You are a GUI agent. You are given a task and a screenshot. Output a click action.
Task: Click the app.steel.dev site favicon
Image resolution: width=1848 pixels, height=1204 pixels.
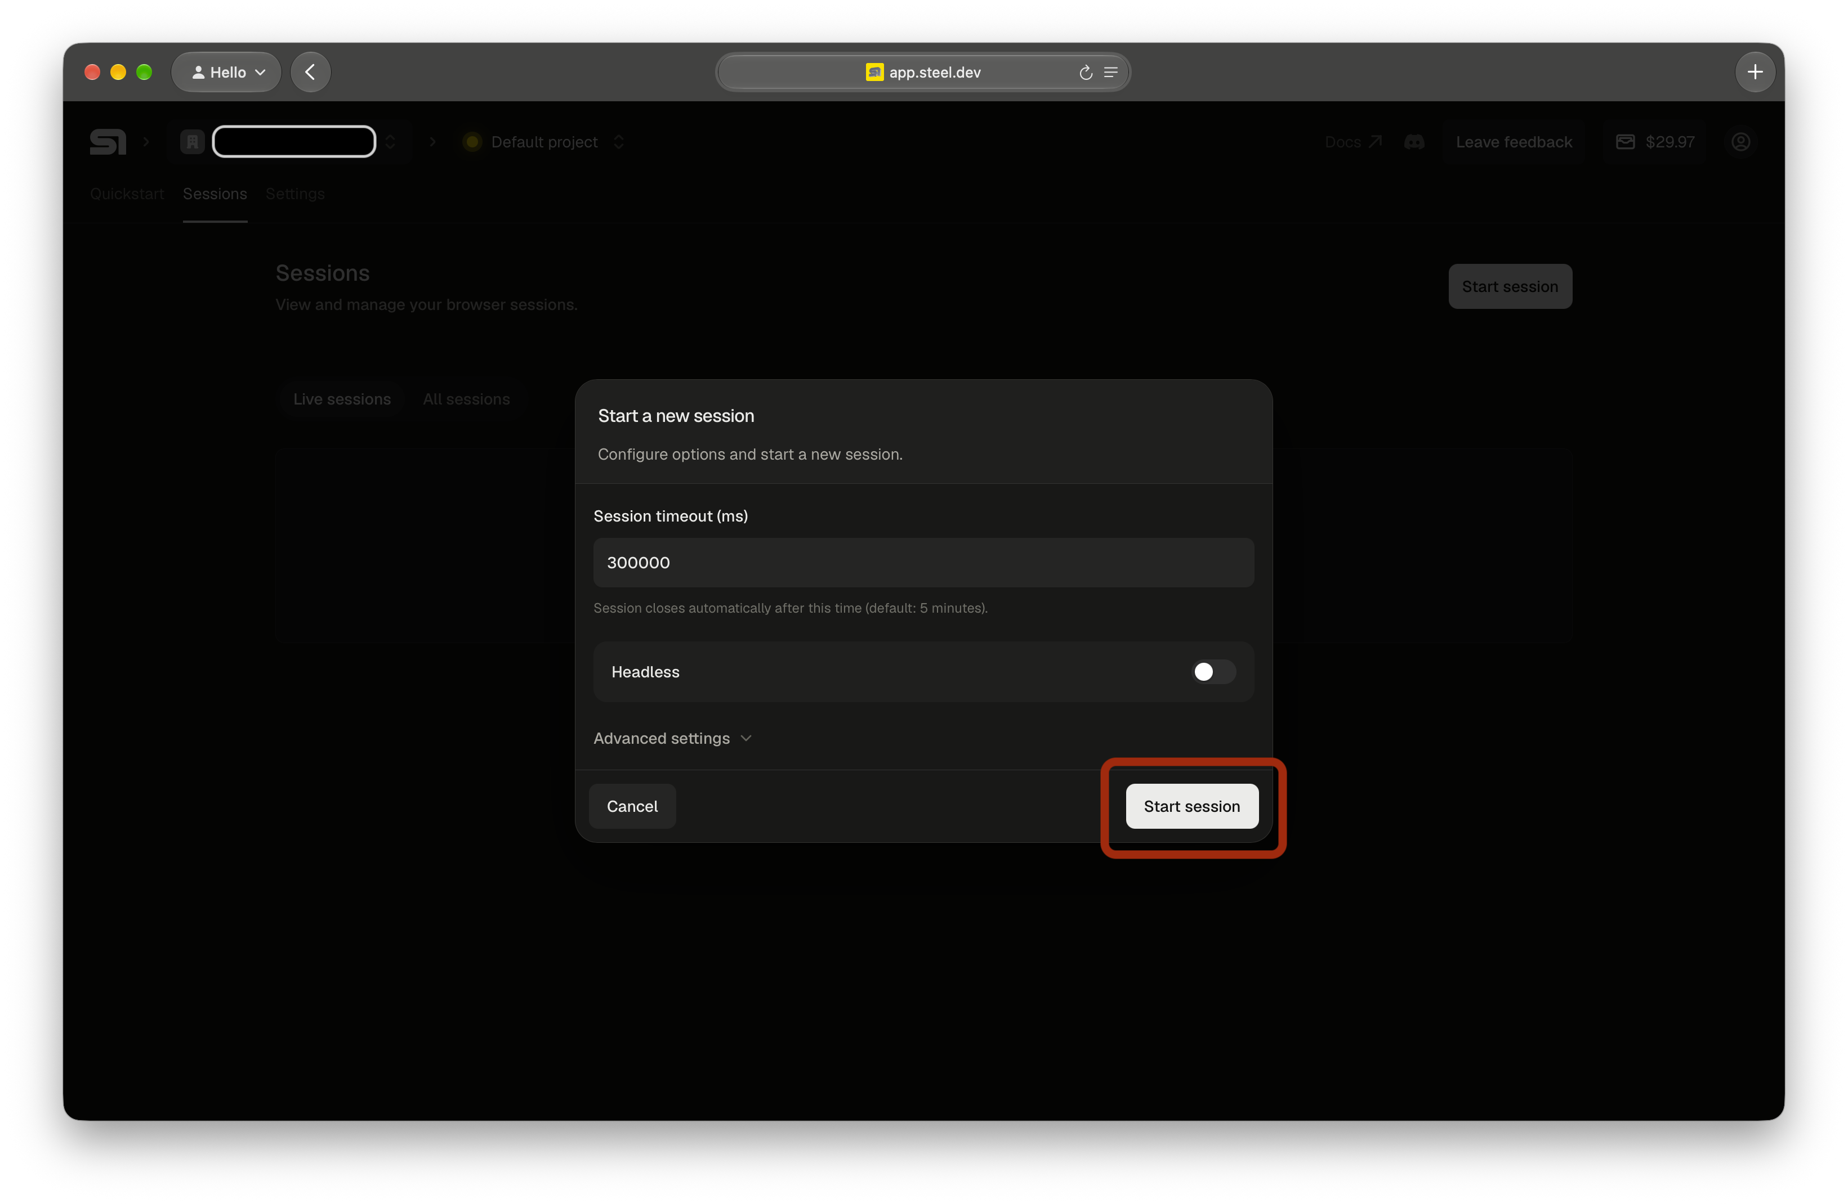[874, 72]
